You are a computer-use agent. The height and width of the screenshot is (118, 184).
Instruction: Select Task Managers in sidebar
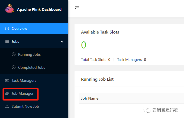[24, 80]
